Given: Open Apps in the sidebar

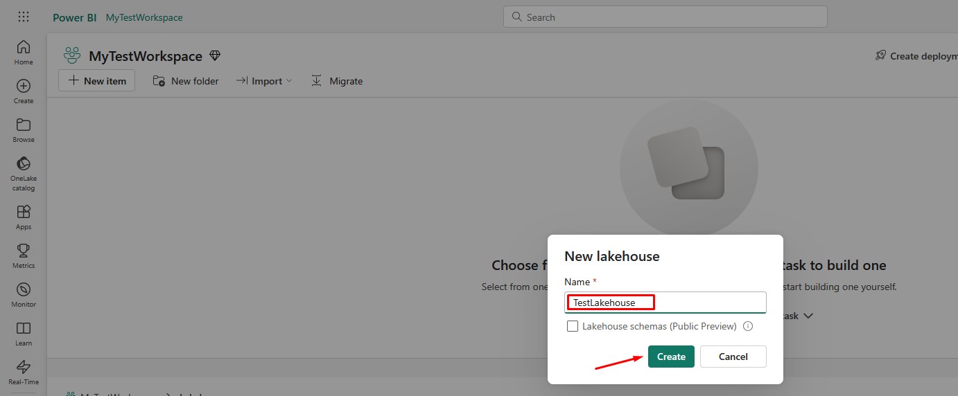Looking at the screenshot, I should (24, 217).
